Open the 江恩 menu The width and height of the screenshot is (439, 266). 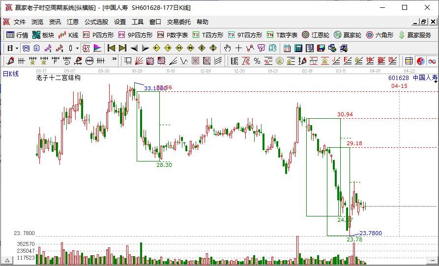point(73,22)
